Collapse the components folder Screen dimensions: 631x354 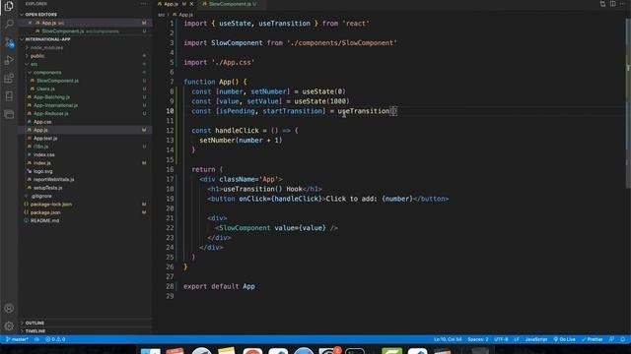[47, 72]
